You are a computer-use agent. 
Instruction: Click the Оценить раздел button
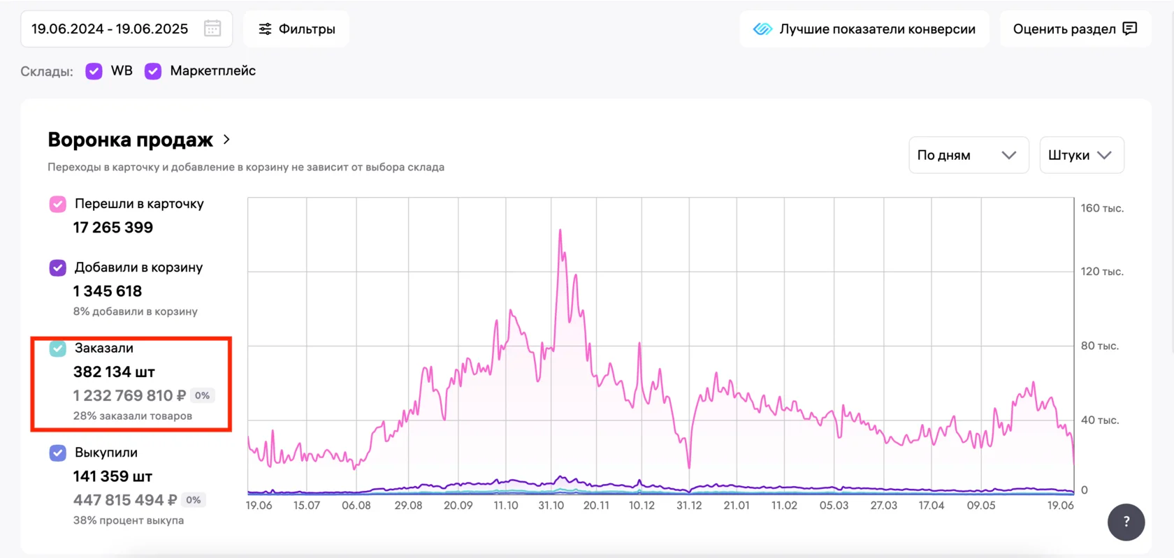1075,29
